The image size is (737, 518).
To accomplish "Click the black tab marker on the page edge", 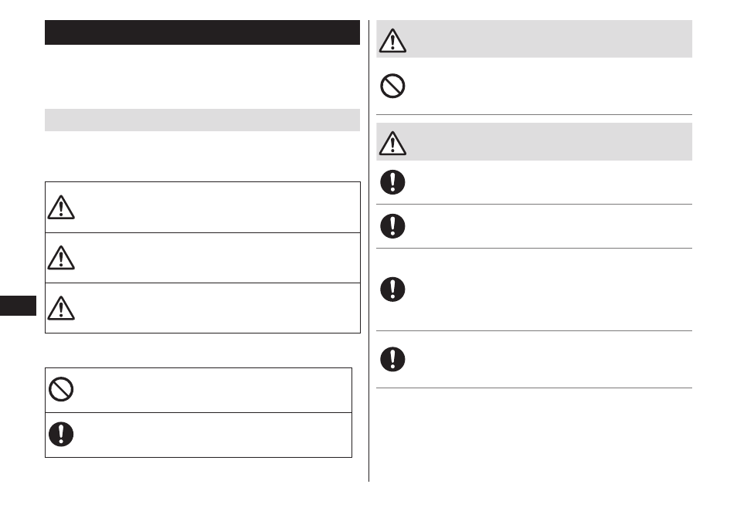I will click(18, 306).
